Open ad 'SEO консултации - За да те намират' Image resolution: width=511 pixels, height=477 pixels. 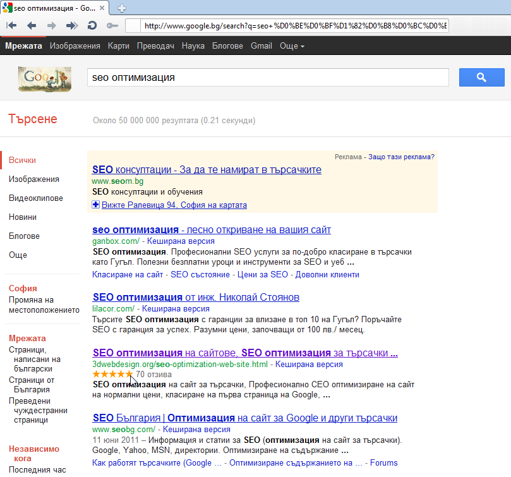click(207, 169)
